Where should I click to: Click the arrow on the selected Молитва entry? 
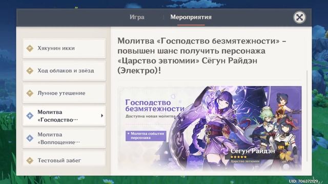pyautogui.click(x=102, y=116)
